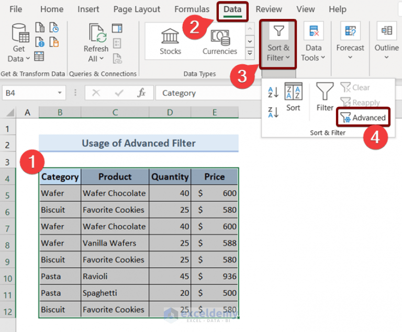Click From Text/CSV icon in Get & Transform
Screen dimensions: 402x332
(40, 27)
